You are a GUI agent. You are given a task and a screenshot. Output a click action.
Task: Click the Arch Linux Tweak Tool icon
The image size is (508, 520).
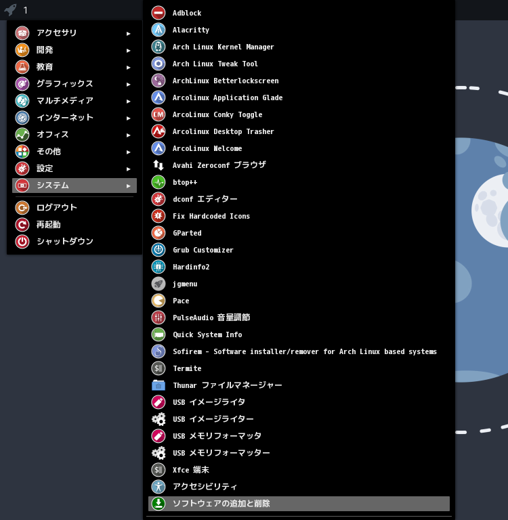(158, 64)
